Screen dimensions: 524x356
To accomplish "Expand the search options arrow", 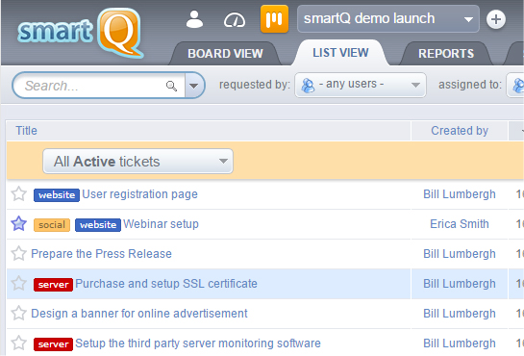I will [194, 86].
